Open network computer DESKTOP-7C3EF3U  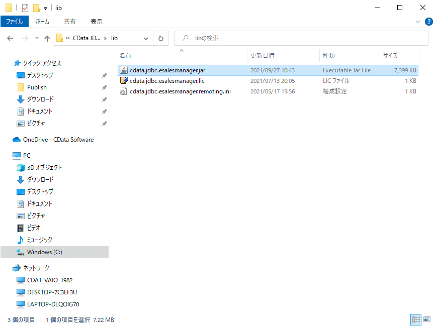[x=52, y=292]
